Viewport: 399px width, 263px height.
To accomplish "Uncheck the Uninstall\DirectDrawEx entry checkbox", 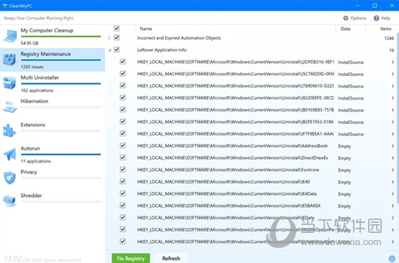I will coord(123,158).
